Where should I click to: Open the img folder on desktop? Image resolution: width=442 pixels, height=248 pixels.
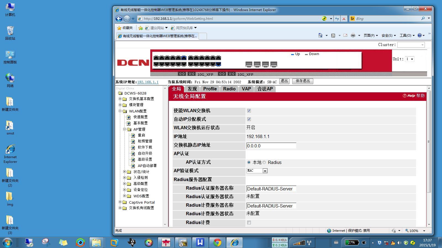[x=10, y=199]
